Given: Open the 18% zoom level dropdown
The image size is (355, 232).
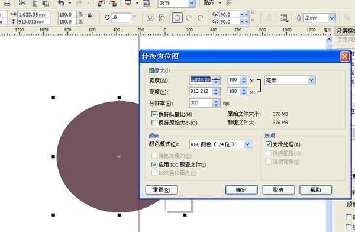Looking at the screenshot, I should click(x=192, y=3).
